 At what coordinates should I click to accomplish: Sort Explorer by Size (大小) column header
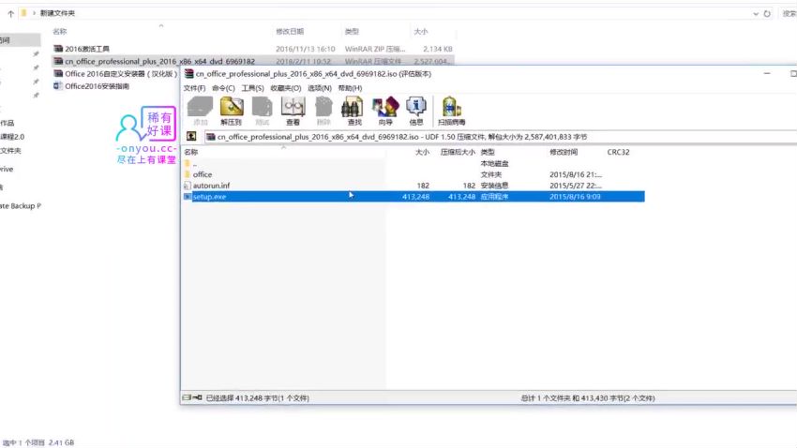click(x=421, y=32)
